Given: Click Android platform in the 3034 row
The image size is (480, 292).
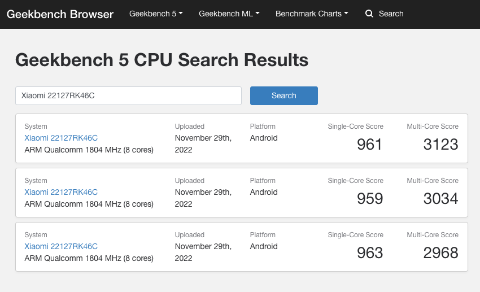Looking at the screenshot, I should [x=264, y=192].
